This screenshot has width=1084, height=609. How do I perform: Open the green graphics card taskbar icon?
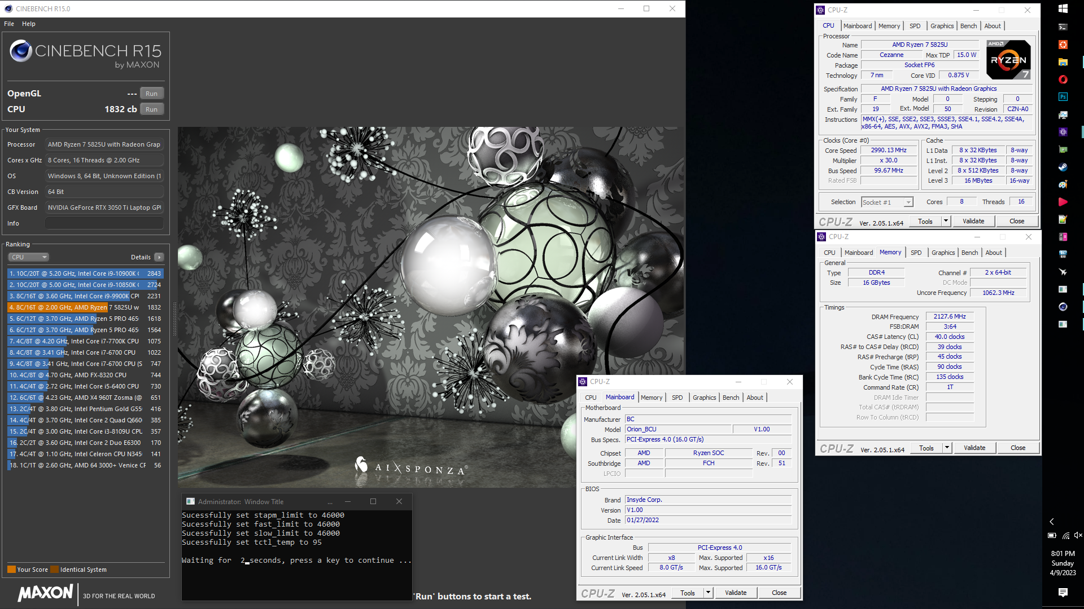(x=1063, y=149)
